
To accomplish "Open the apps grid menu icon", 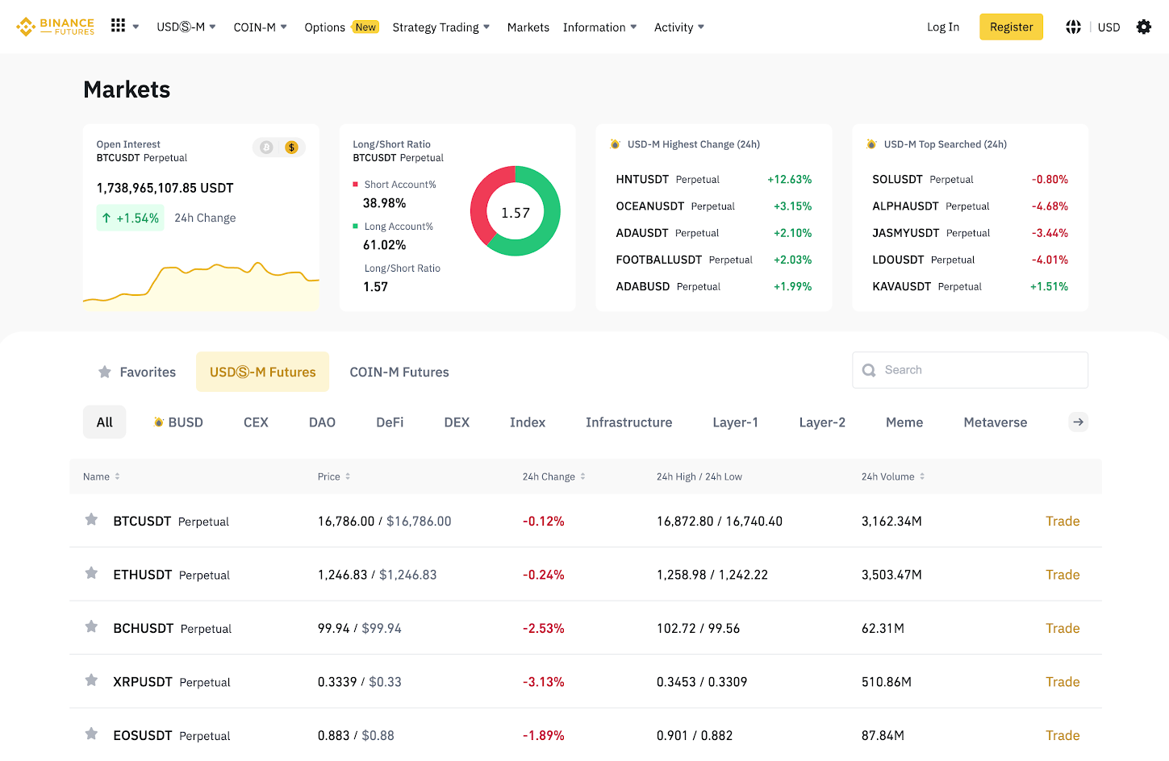I will click(118, 26).
